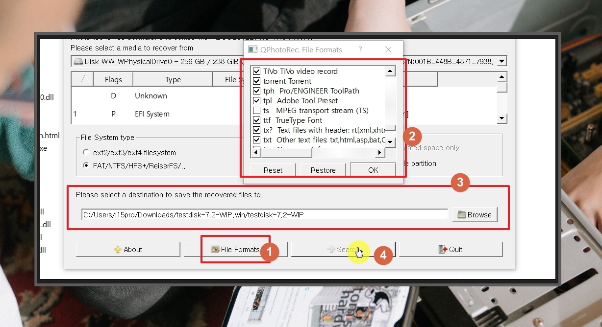The height and width of the screenshot is (327, 602).
Task: Open the About dialog
Action: click(x=128, y=250)
